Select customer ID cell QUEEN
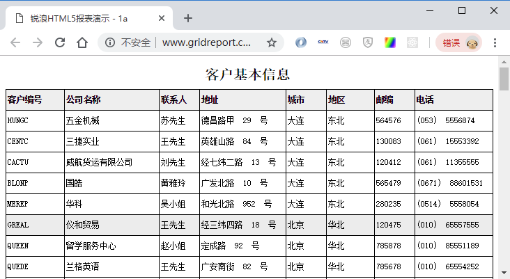 [x=35, y=246]
